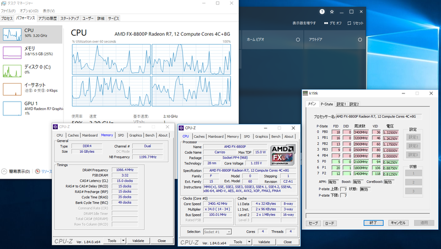Open Tools dropdown arrow in CPU-tab CPU-Z window
This screenshot has height=249, width=441.
point(249,242)
